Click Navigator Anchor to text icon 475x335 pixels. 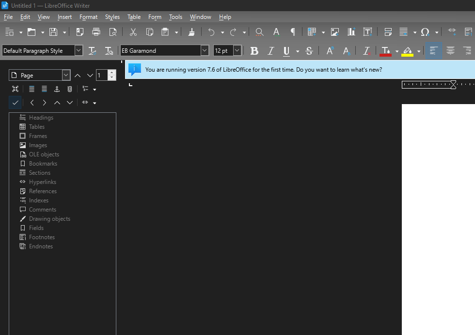click(57, 89)
